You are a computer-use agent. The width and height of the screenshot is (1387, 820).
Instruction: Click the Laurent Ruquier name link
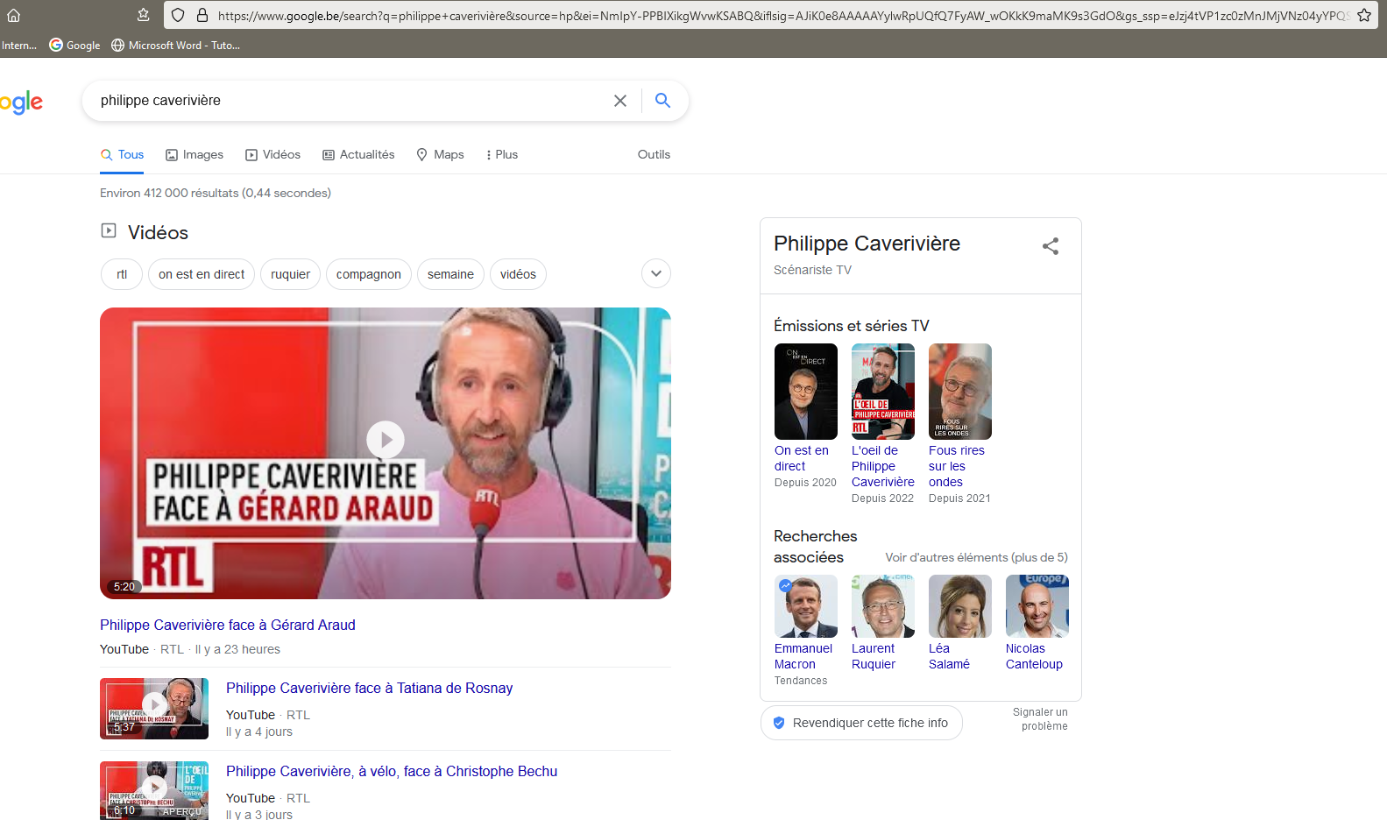(x=874, y=656)
